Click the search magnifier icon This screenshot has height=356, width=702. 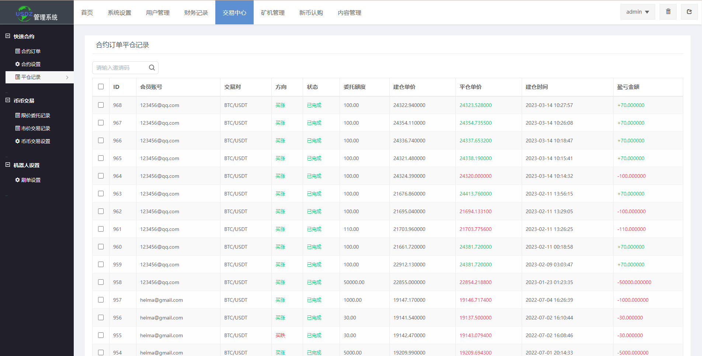(152, 68)
